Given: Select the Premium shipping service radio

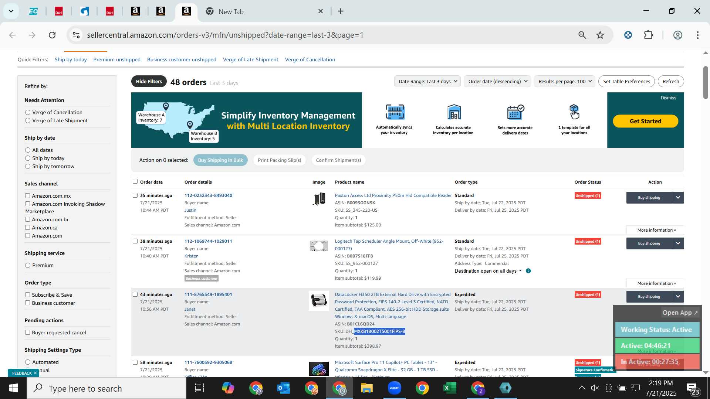Looking at the screenshot, I should pos(28,265).
